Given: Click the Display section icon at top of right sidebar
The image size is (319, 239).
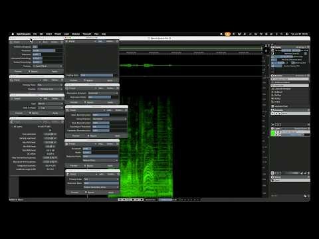Looking at the screenshot, I should click(272, 47).
